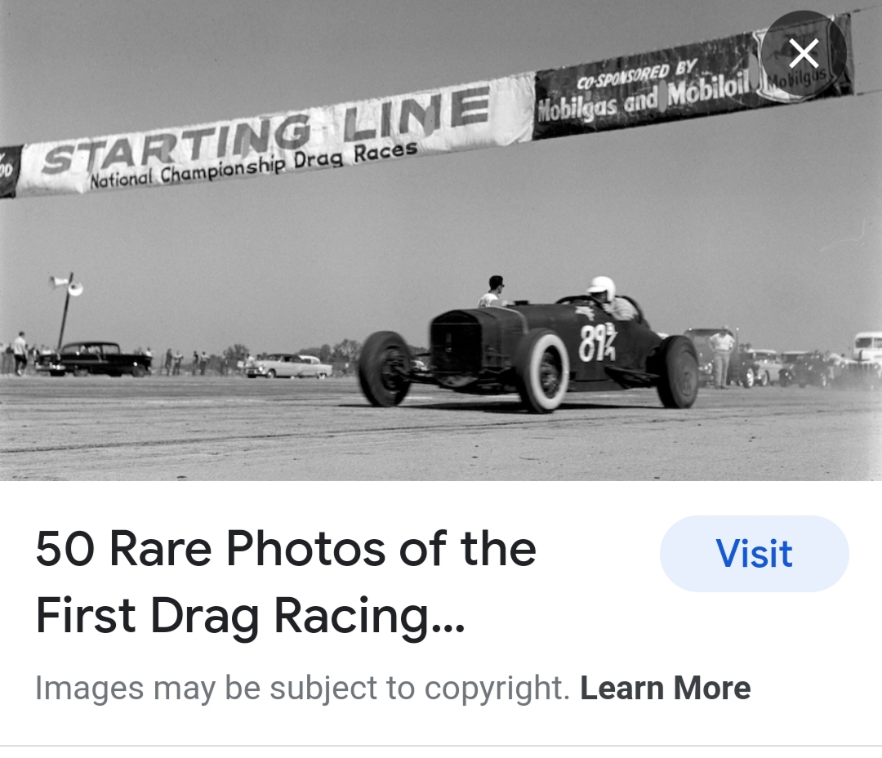Click the driver's white helmet
882x758 pixels.
[602, 288]
